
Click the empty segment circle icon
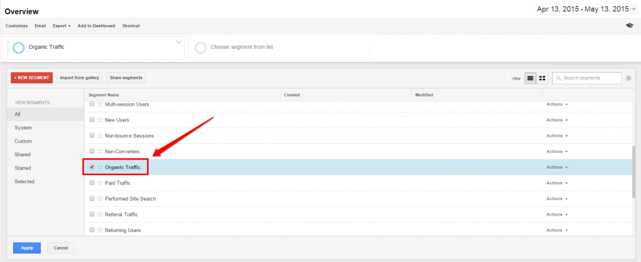201,48
